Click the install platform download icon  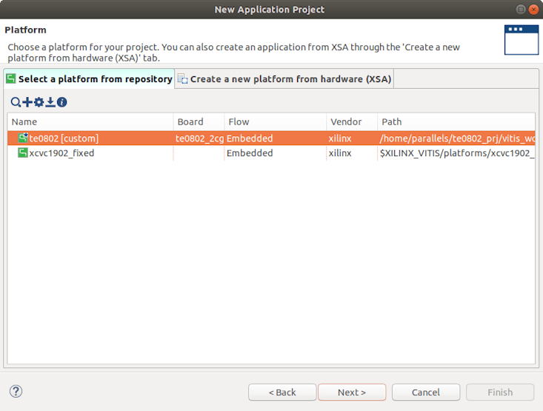tap(50, 102)
